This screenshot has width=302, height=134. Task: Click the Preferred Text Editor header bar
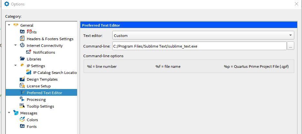[189, 25]
